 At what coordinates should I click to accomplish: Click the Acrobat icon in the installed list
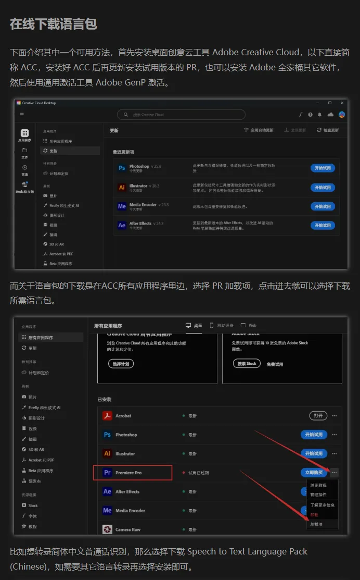click(108, 416)
